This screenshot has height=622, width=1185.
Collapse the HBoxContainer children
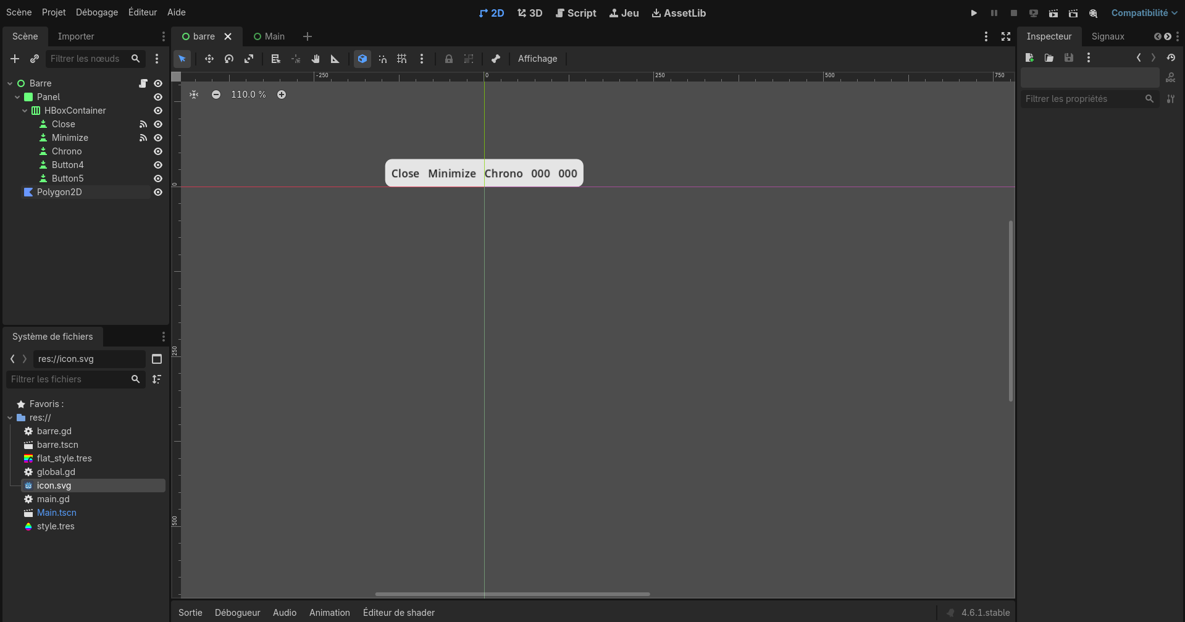click(25, 111)
